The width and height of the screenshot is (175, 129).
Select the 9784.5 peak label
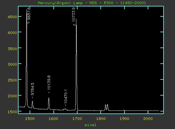(32, 89)
